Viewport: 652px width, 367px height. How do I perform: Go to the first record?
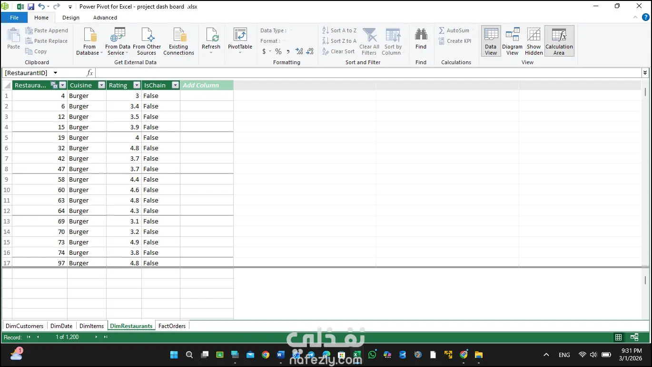29,337
